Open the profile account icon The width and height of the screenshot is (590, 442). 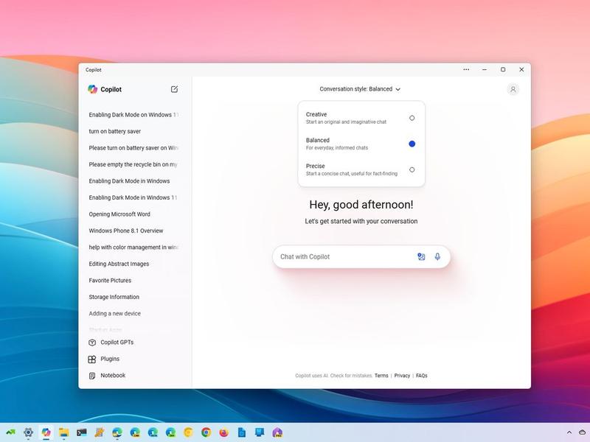coord(513,89)
